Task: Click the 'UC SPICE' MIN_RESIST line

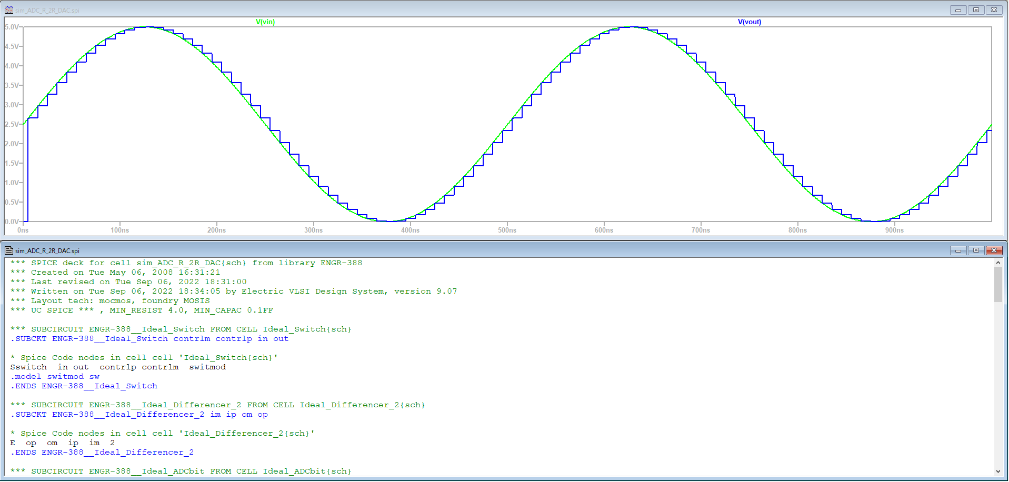Action: pos(142,310)
